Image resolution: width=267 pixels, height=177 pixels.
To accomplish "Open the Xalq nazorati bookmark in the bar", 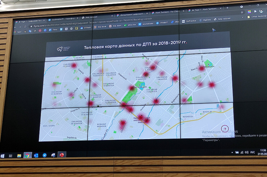I will (x=222, y=19).
